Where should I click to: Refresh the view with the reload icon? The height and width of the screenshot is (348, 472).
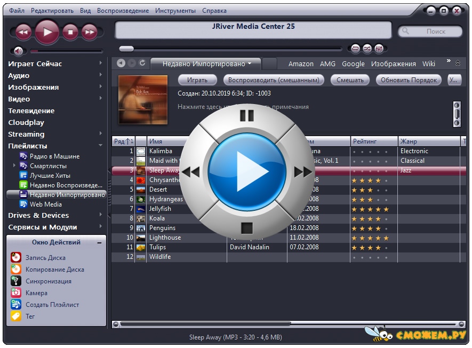coord(142,63)
